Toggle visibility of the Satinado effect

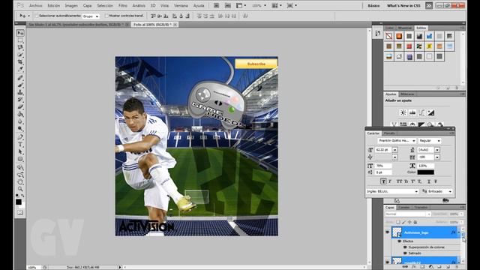point(405,253)
